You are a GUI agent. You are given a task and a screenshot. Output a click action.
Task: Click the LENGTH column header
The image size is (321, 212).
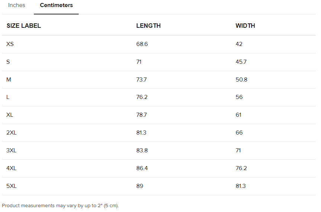pos(148,26)
